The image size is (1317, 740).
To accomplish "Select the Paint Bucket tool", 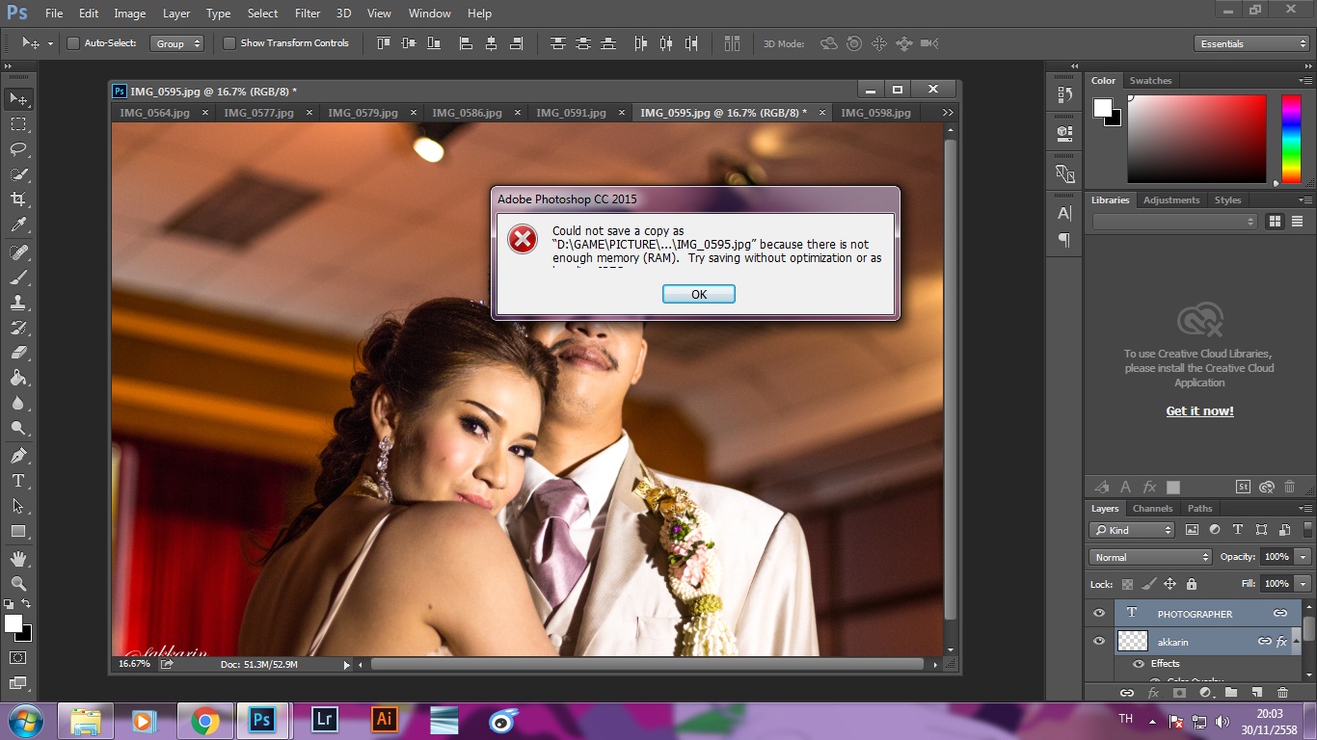I will 18,378.
